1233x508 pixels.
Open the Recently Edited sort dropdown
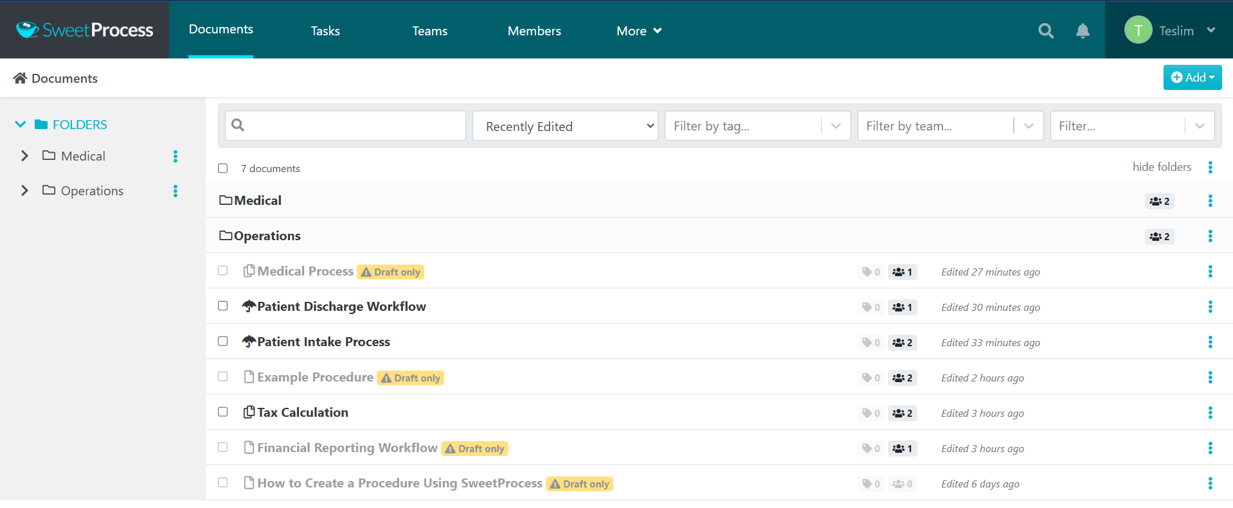pos(564,126)
